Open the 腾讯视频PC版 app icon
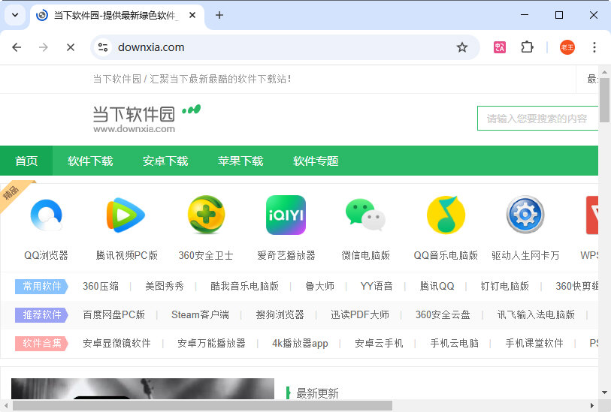This screenshot has height=412, width=611. click(x=126, y=215)
